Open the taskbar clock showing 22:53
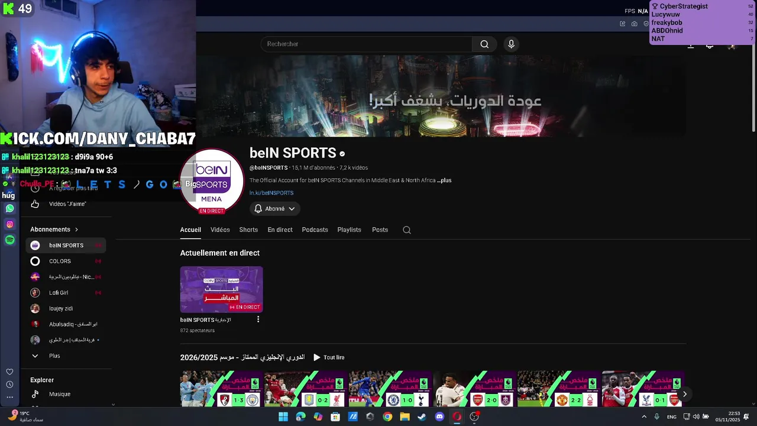757x426 pixels. point(728,417)
